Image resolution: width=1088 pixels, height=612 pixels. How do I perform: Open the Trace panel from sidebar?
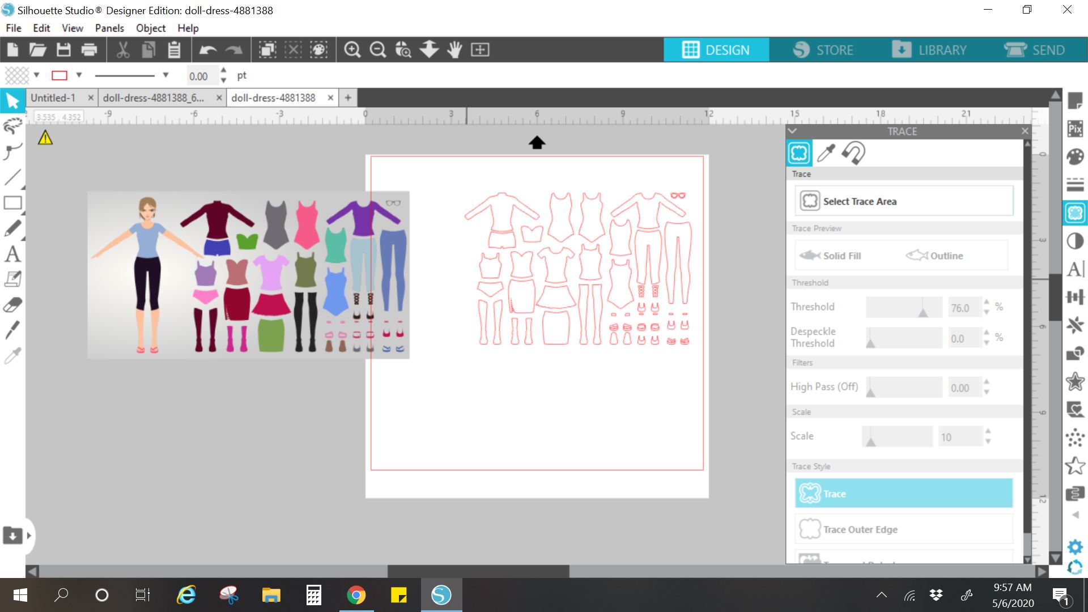(1075, 213)
